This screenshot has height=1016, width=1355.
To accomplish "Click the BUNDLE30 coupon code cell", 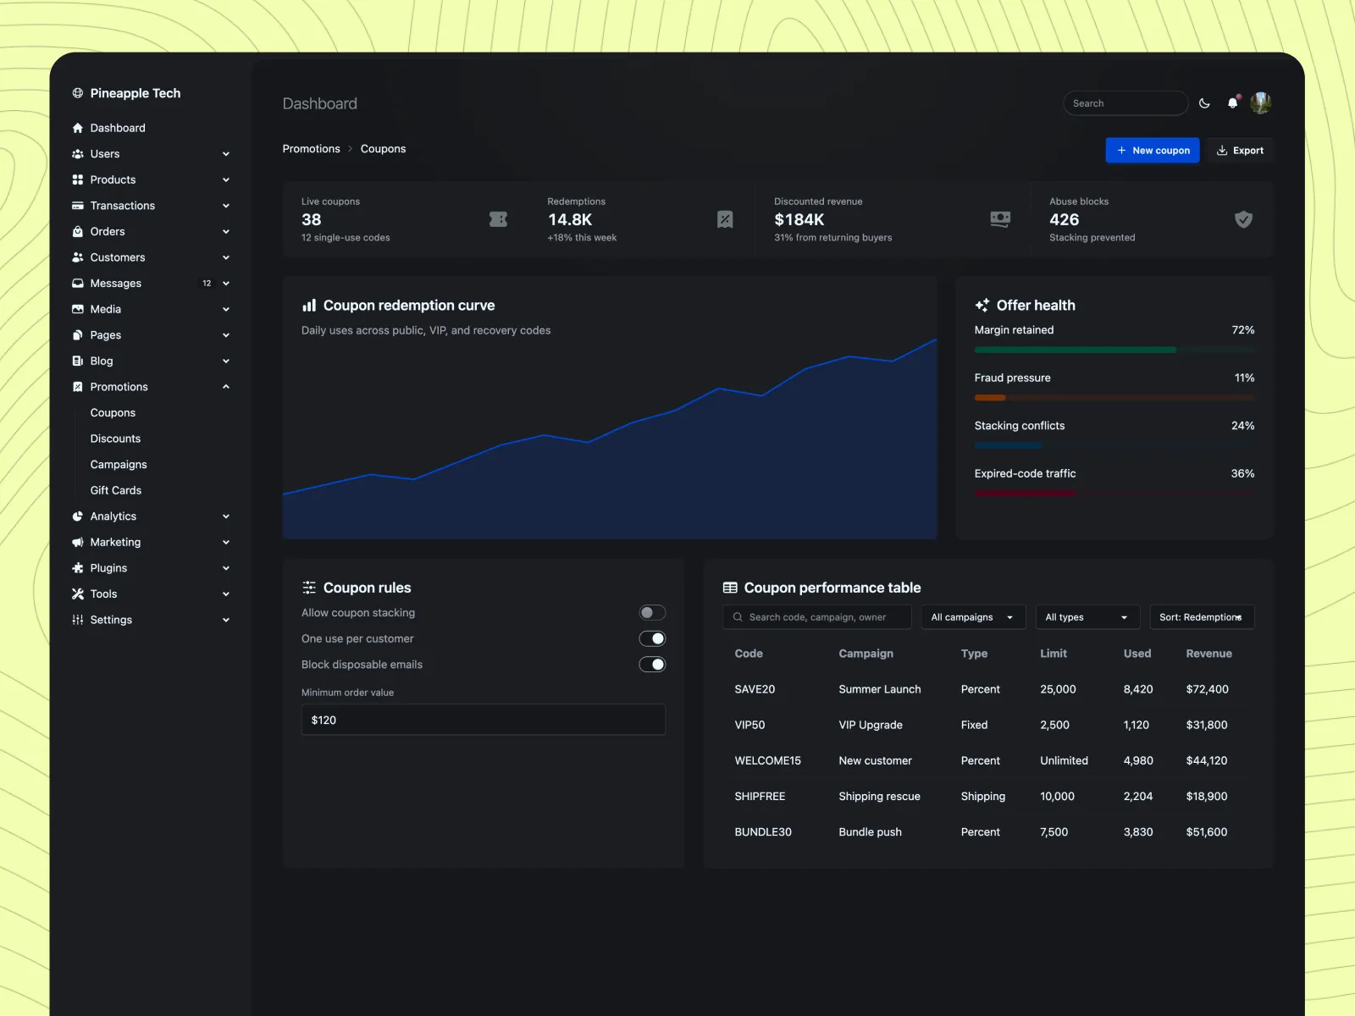I will point(763,832).
